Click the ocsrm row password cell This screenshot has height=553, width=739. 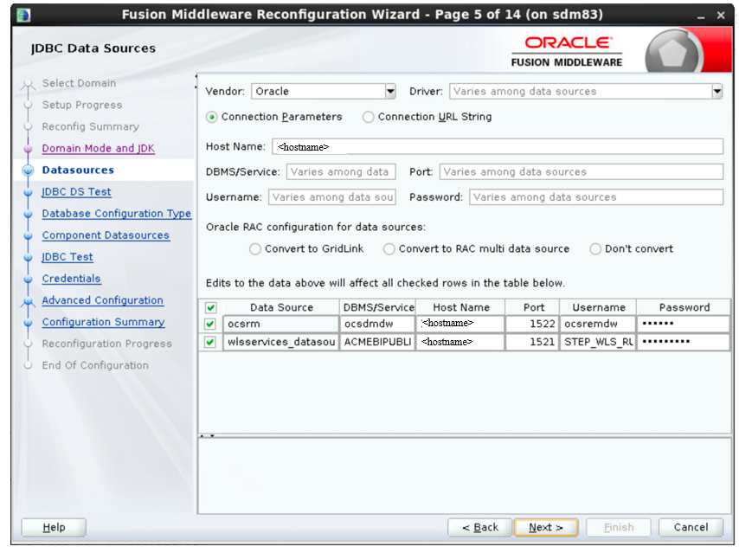click(x=684, y=324)
